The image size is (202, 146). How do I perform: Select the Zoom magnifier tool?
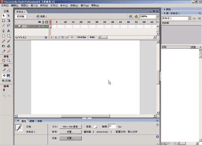9,61
